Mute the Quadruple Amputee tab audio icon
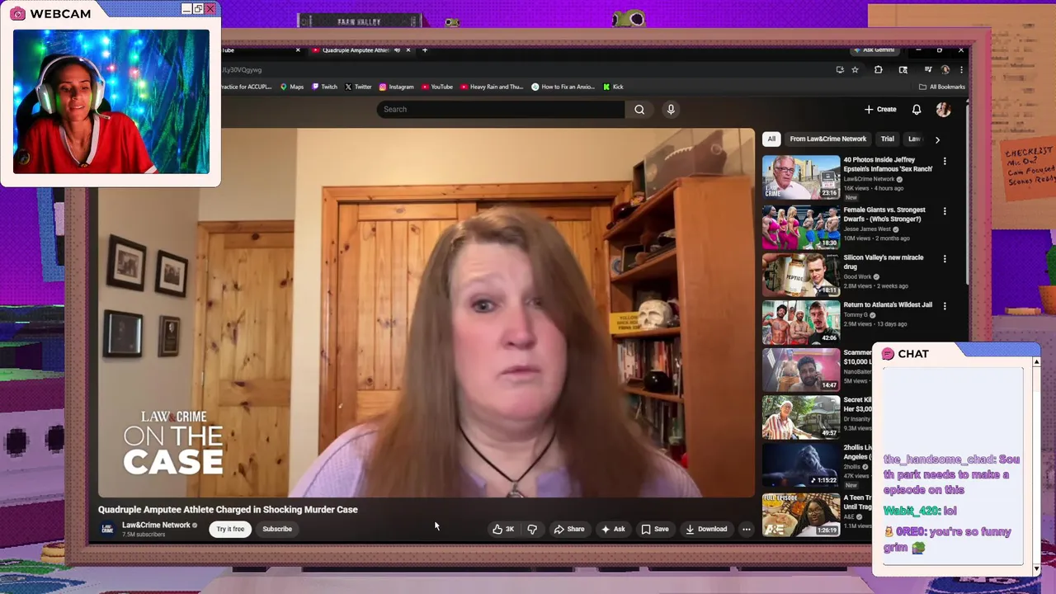Screen dimensions: 1056x594 [397, 50]
